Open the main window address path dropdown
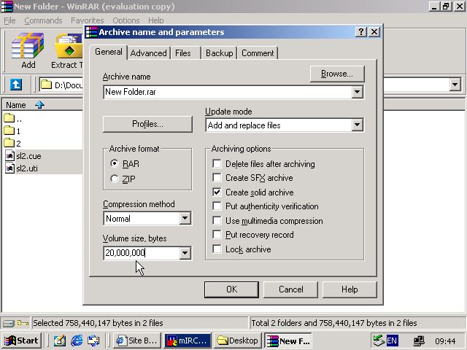Screen dimensions: 467x350 click(455, 85)
